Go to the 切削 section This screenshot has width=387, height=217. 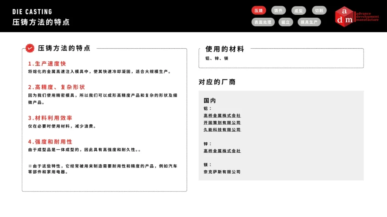point(319,11)
